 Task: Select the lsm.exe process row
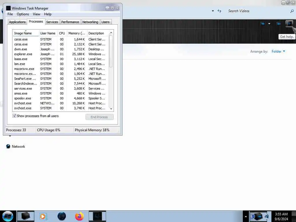(x=61, y=64)
